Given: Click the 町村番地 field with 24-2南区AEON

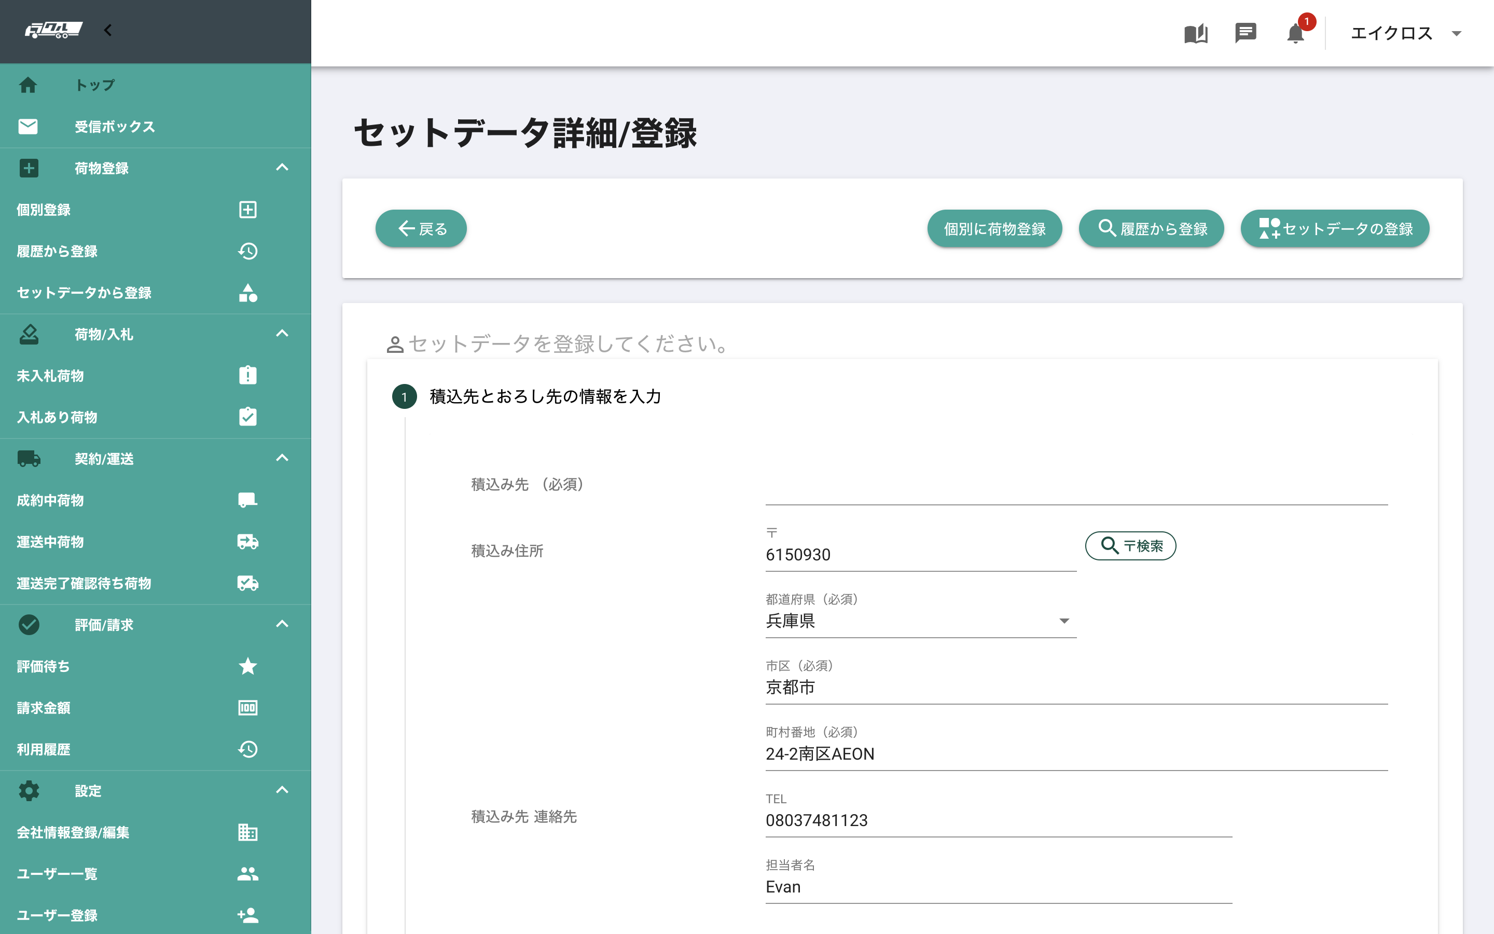Looking at the screenshot, I should [1077, 753].
